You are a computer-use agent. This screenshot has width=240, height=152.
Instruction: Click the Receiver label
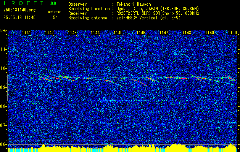[77, 13]
